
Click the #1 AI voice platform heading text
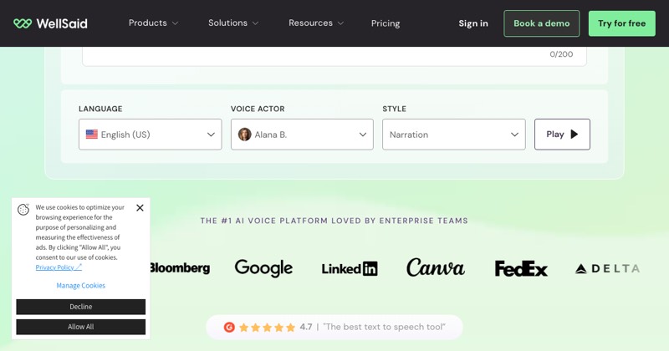(334, 221)
